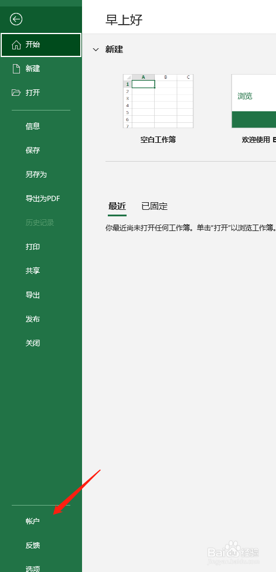Open the 打印 page
This screenshot has width=276, height=572.
pos(33,246)
